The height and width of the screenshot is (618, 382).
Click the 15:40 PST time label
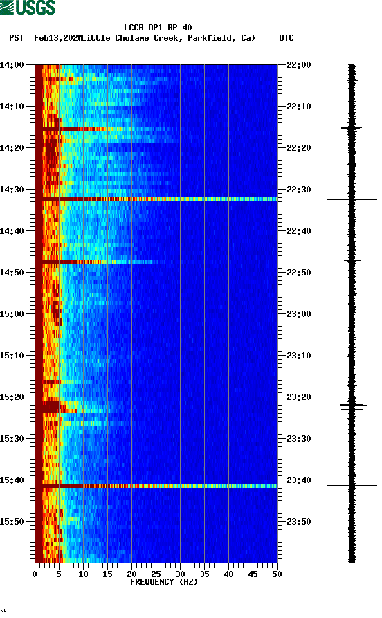(12, 480)
